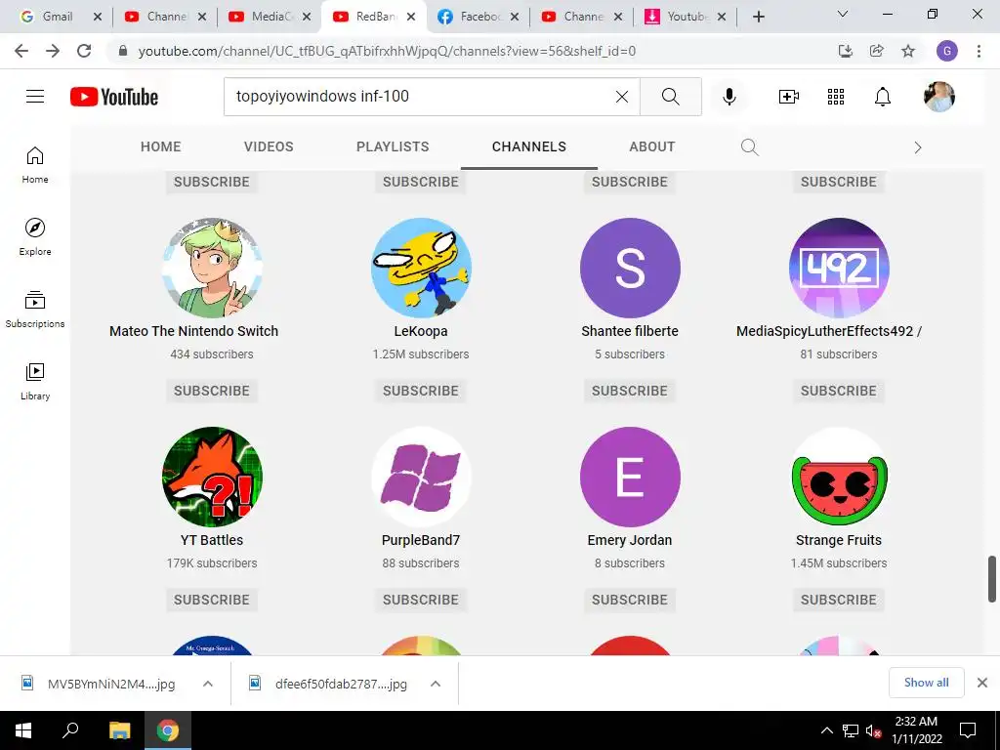Open Chrome three-dot menu
Viewport: 1000px width, 750px height.
coord(979,51)
